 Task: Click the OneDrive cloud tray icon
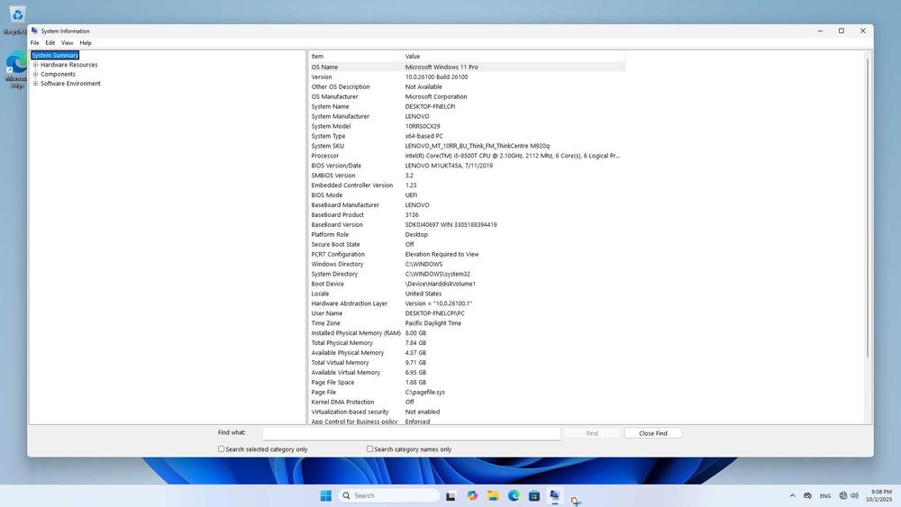click(807, 495)
